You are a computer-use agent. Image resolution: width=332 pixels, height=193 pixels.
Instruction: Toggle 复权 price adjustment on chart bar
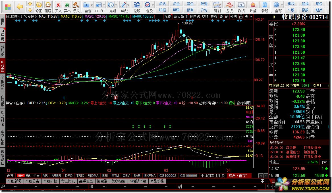(214, 16)
